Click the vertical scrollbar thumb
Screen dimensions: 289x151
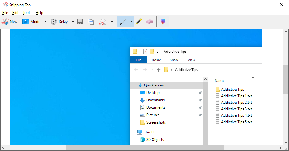click(x=286, y=79)
